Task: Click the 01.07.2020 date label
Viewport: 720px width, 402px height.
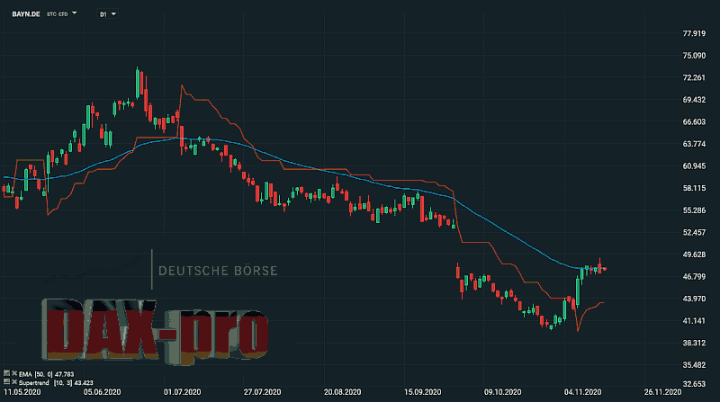Action: tap(182, 392)
